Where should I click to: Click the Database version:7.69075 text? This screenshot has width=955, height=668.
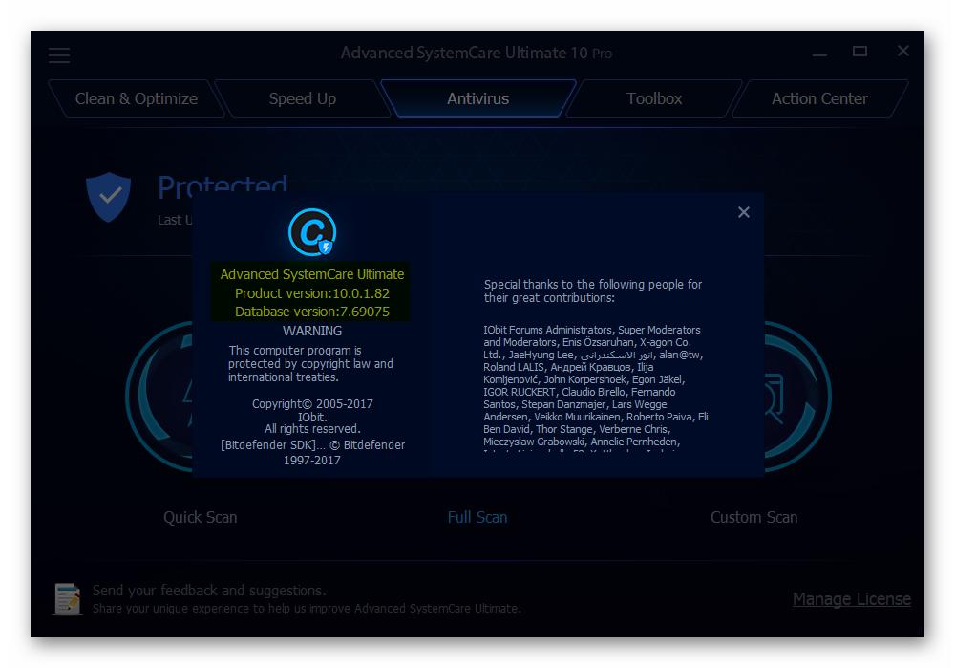312,312
